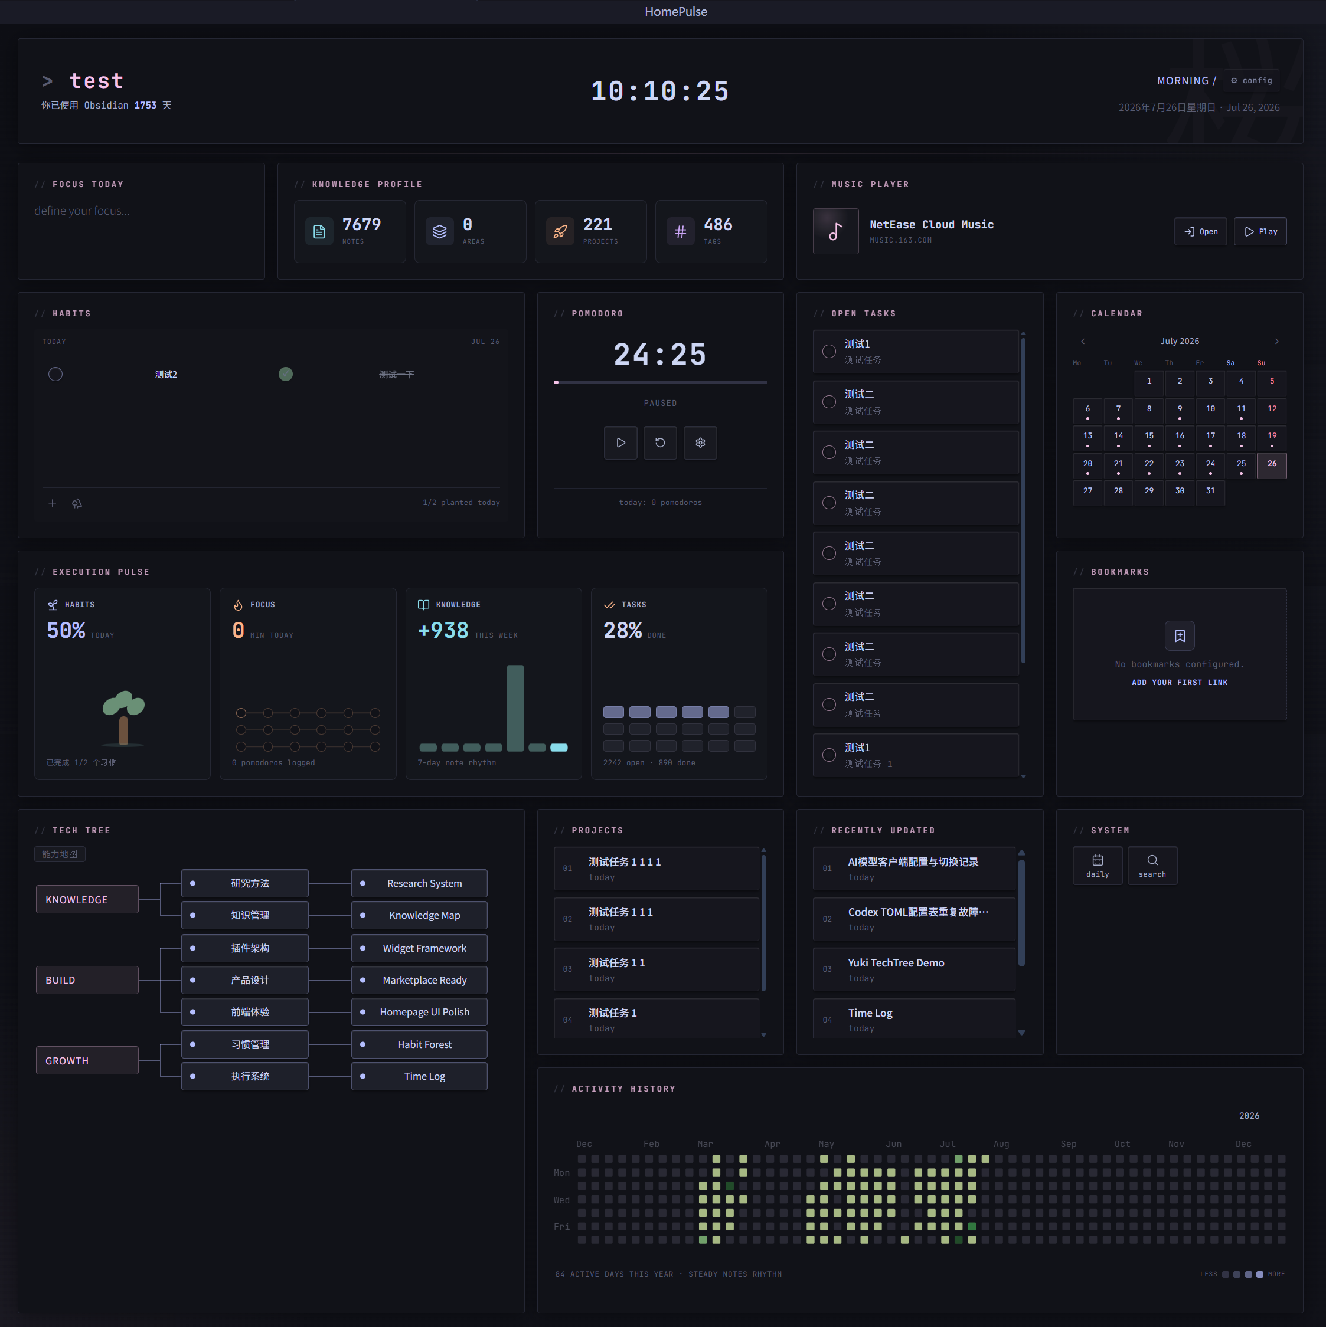
Task: Open the Habit Forest node
Action: [x=419, y=1044]
